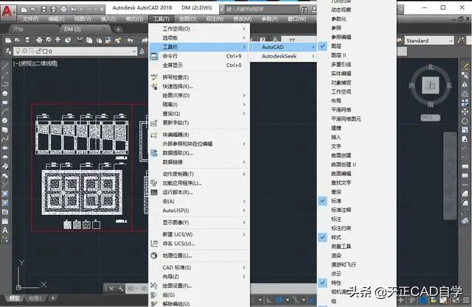
Task: Click the Geographic location globe icon
Action: (x=154, y=255)
